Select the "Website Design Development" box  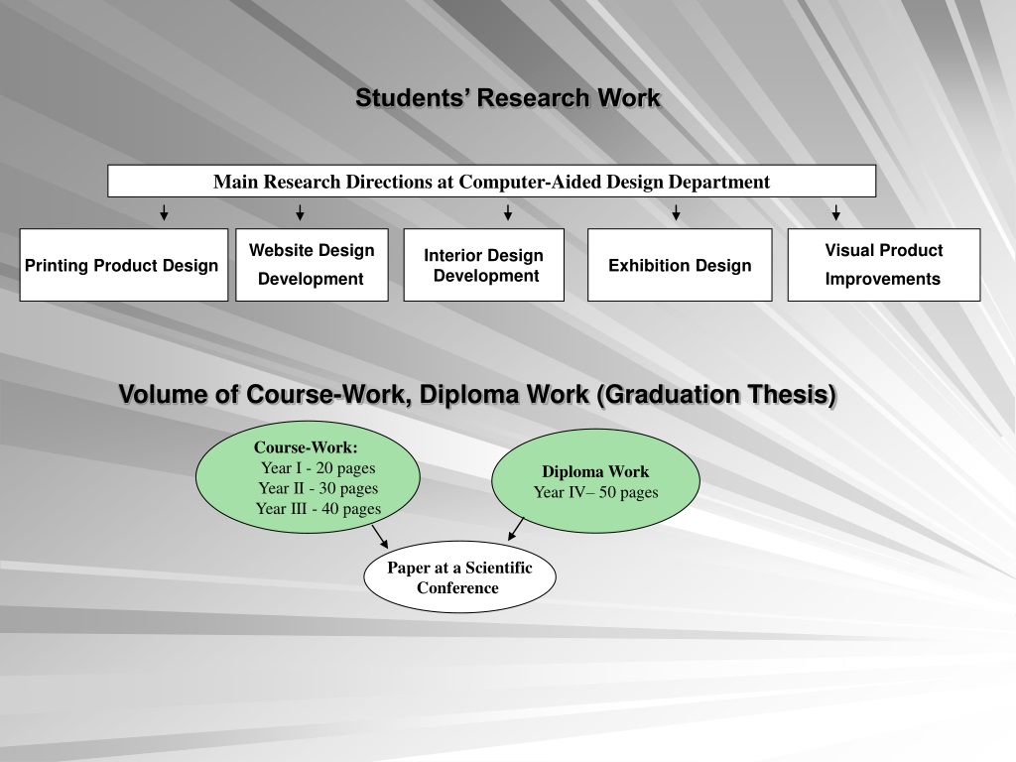click(312, 264)
